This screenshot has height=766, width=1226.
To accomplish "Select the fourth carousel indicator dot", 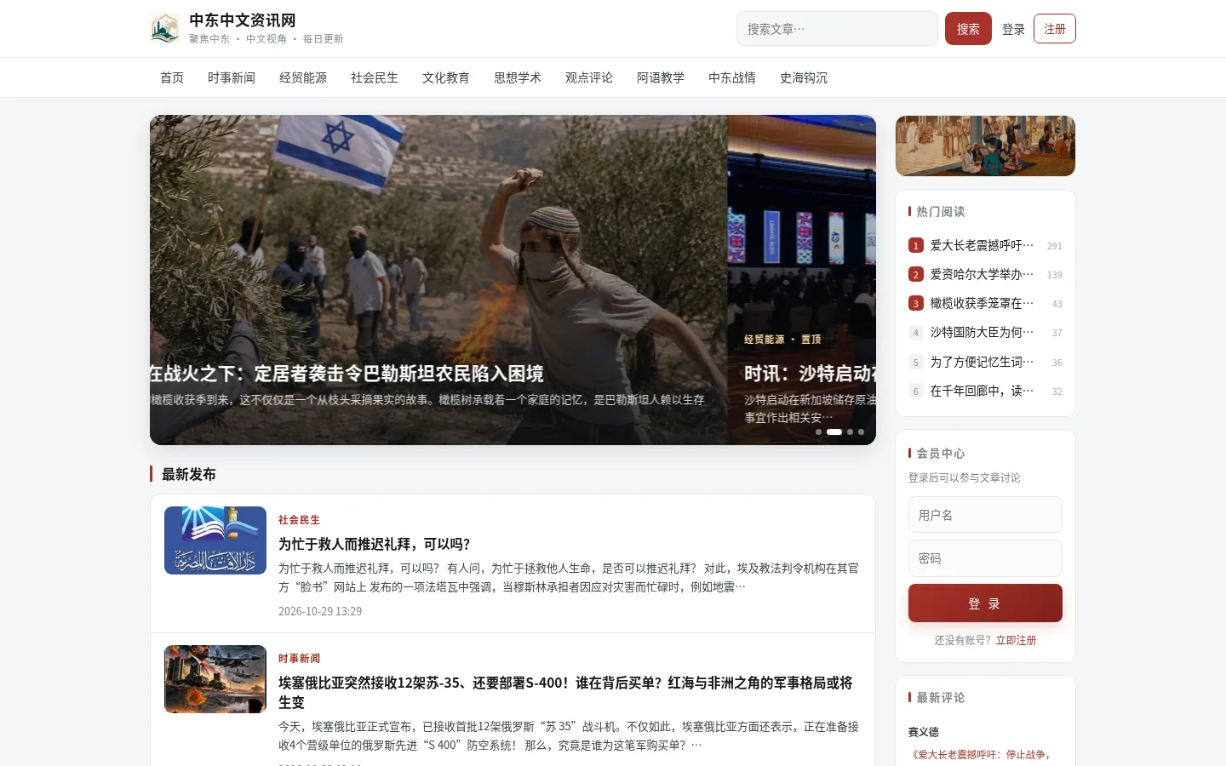I will coord(861,432).
